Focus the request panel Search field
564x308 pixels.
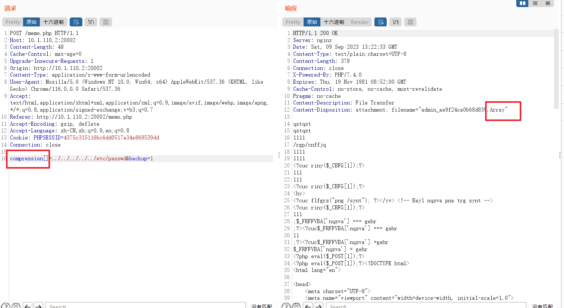click(146, 306)
